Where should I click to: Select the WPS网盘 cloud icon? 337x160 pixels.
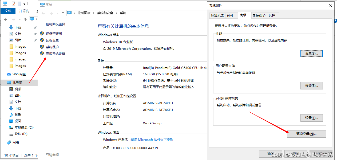9,74
